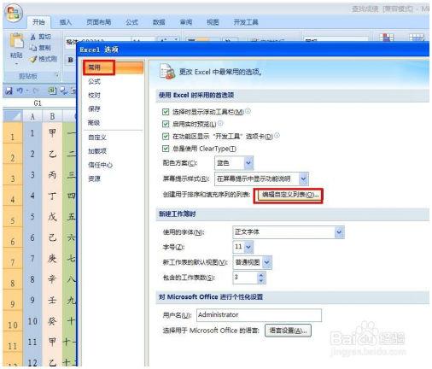Toggle the mini toolbar on selection checkbox
The height and width of the screenshot is (369, 432).
(x=166, y=112)
